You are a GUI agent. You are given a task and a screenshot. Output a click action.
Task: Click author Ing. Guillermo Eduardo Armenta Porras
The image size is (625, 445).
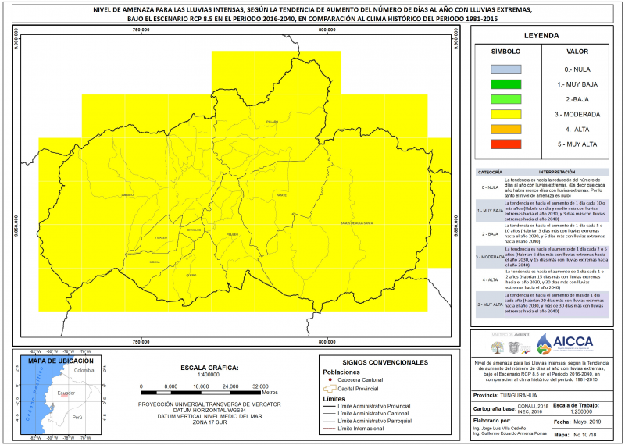point(510,433)
